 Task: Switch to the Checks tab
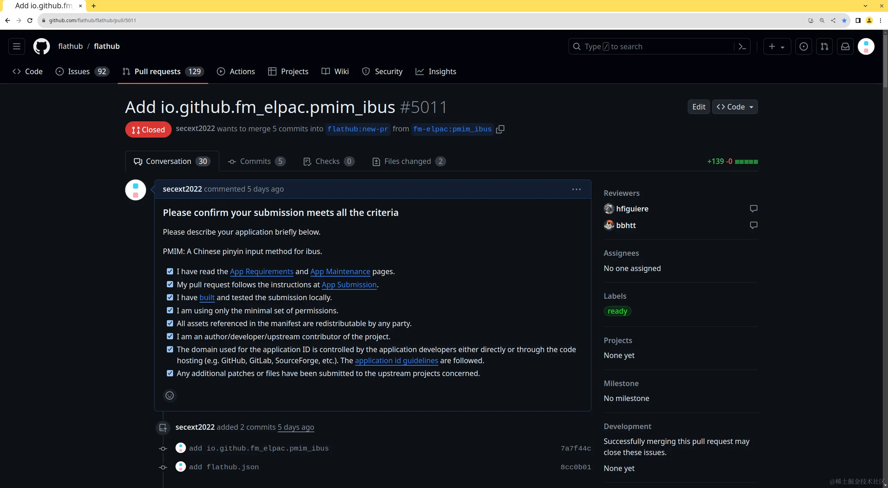tap(329, 162)
